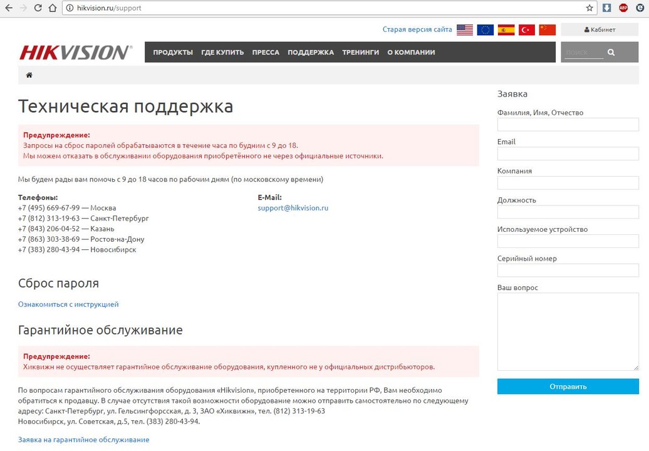Focus the Серийный номер field
Image resolution: width=649 pixels, height=451 pixels.
point(568,270)
